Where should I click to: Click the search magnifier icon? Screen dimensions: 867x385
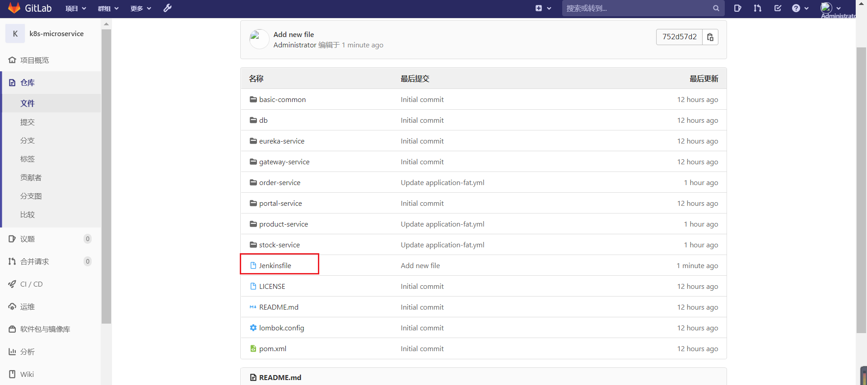[716, 8]
